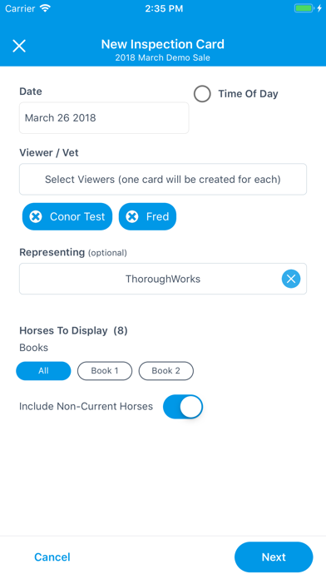Tap the Conor Test chip label
Viewport: 326px width, 579px height.
77,217
